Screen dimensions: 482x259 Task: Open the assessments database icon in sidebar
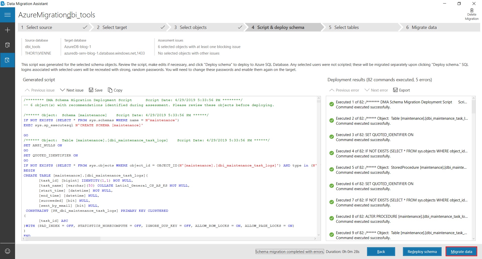pyautogui.click(x=8, y=45)
